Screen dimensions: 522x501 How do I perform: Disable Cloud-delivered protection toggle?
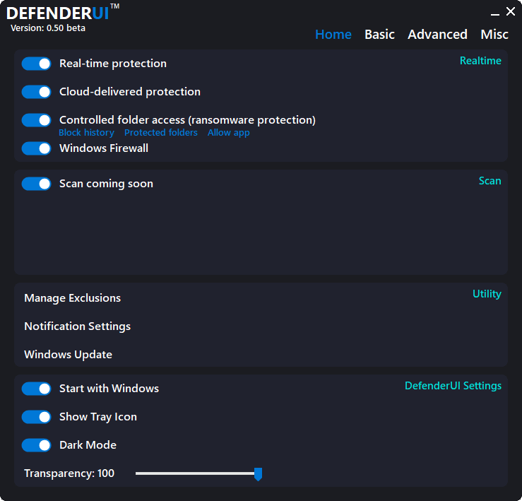tap(36, 92)
